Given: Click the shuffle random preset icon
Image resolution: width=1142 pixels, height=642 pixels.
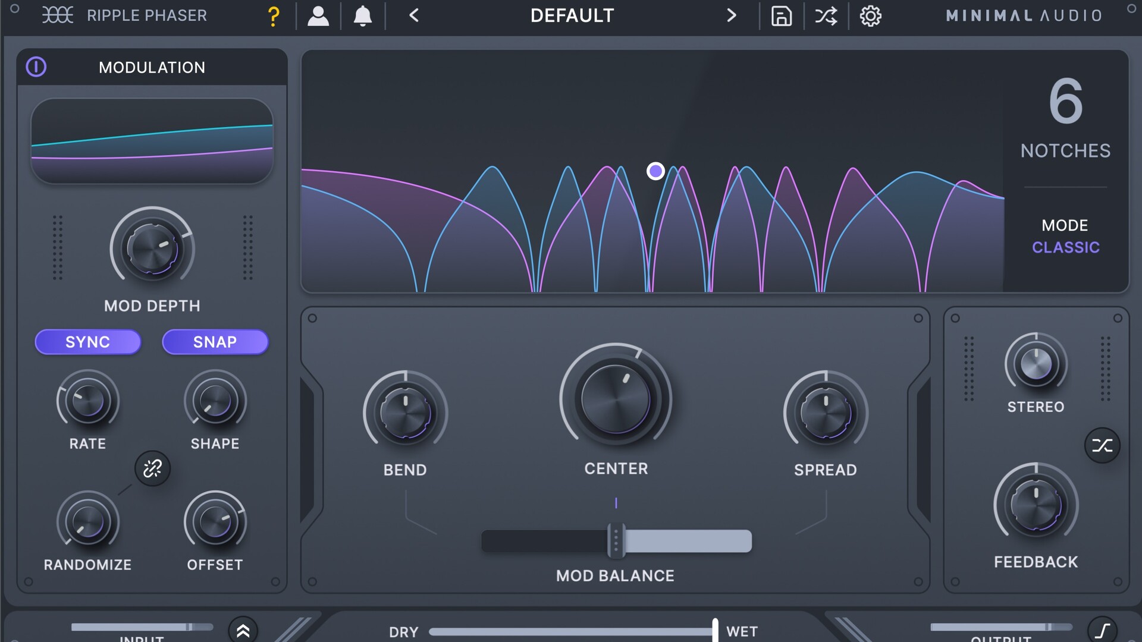Looking at the screenshot, I should click(826, 16).
